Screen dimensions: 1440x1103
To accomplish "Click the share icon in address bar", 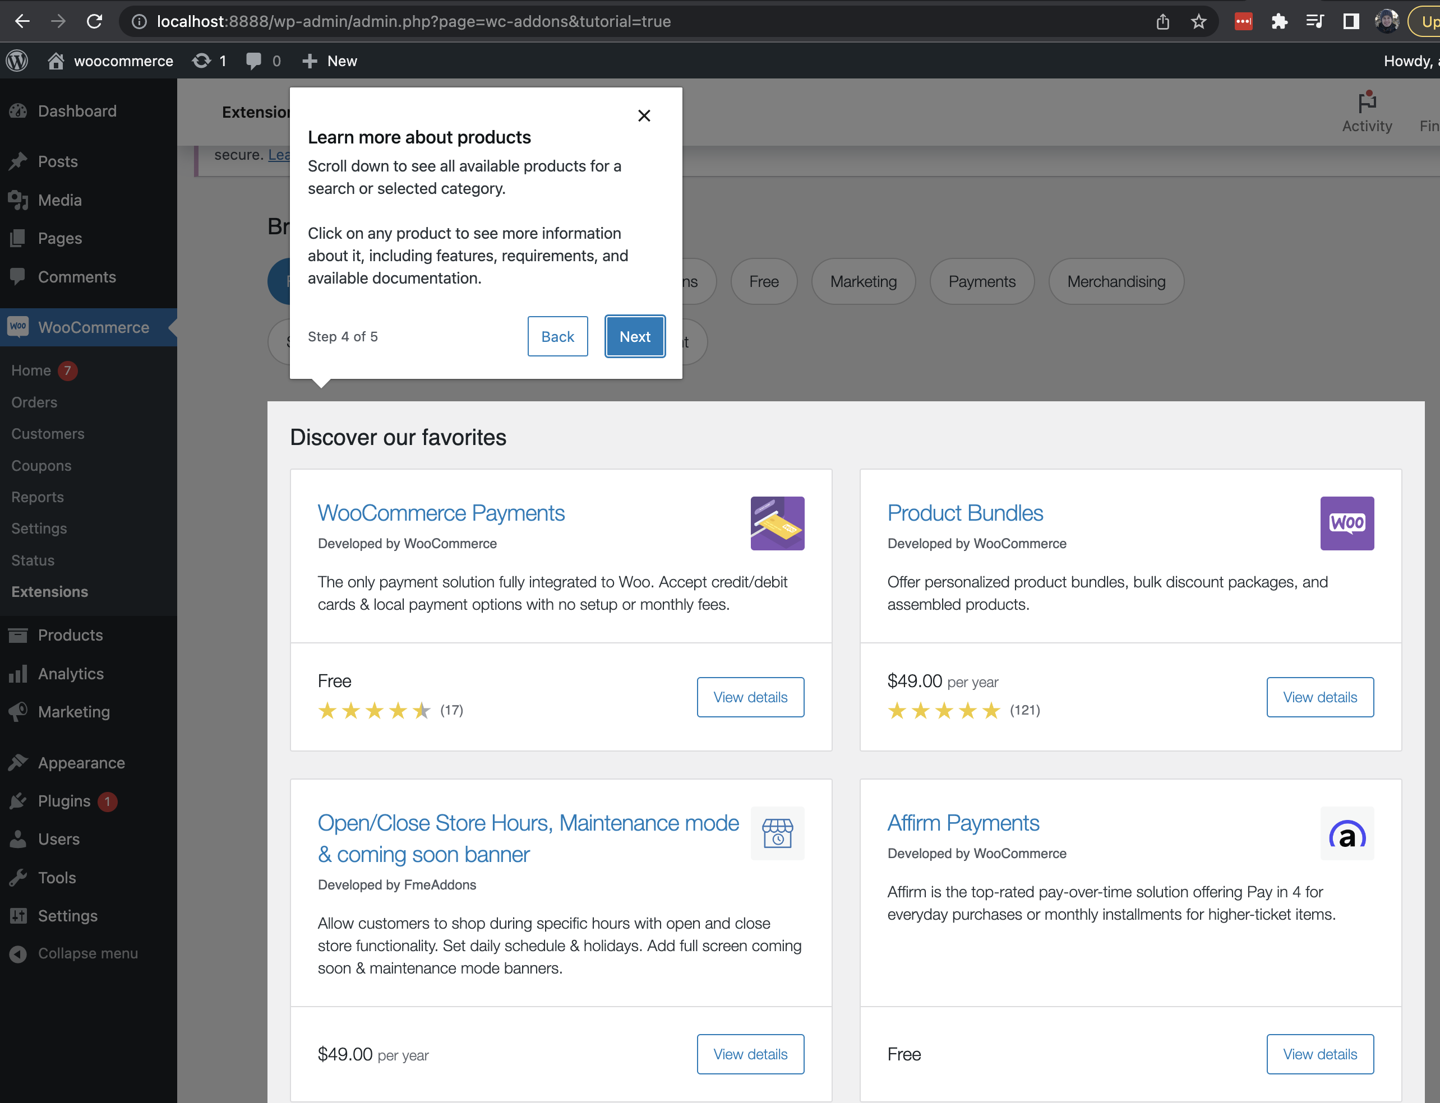I will click(1163, 22).
